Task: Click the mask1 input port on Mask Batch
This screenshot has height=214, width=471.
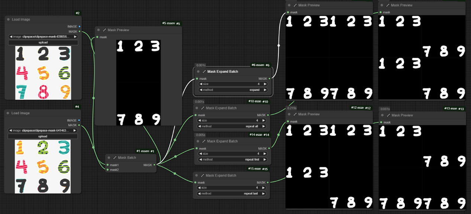Action: [107, 165]
